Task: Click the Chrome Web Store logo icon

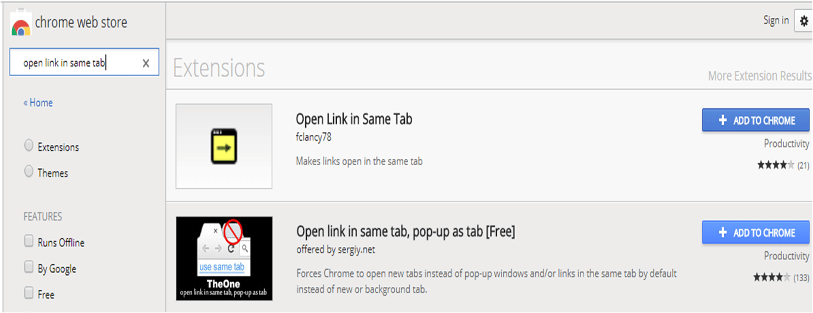Action: [21, 23]
